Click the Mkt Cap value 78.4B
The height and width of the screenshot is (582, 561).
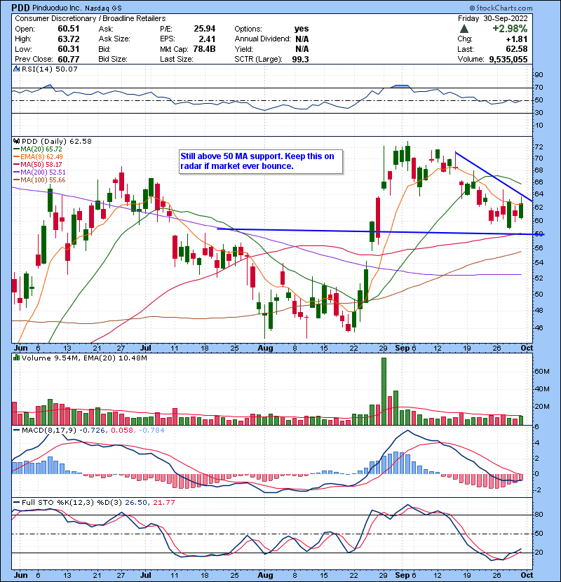tap(204, 48)
